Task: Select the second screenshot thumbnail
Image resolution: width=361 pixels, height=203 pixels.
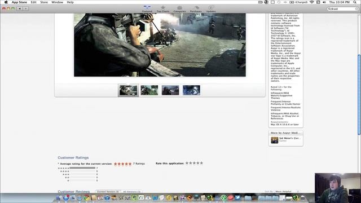Action: coord(149,90)
